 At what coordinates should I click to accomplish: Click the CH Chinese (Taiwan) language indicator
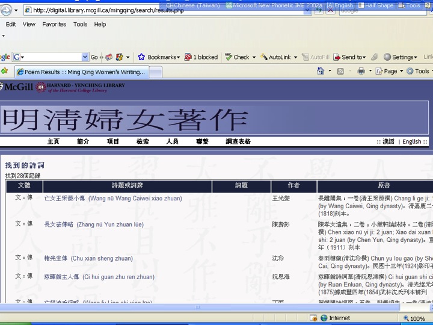pyautogui.click(x=193, y=5)
